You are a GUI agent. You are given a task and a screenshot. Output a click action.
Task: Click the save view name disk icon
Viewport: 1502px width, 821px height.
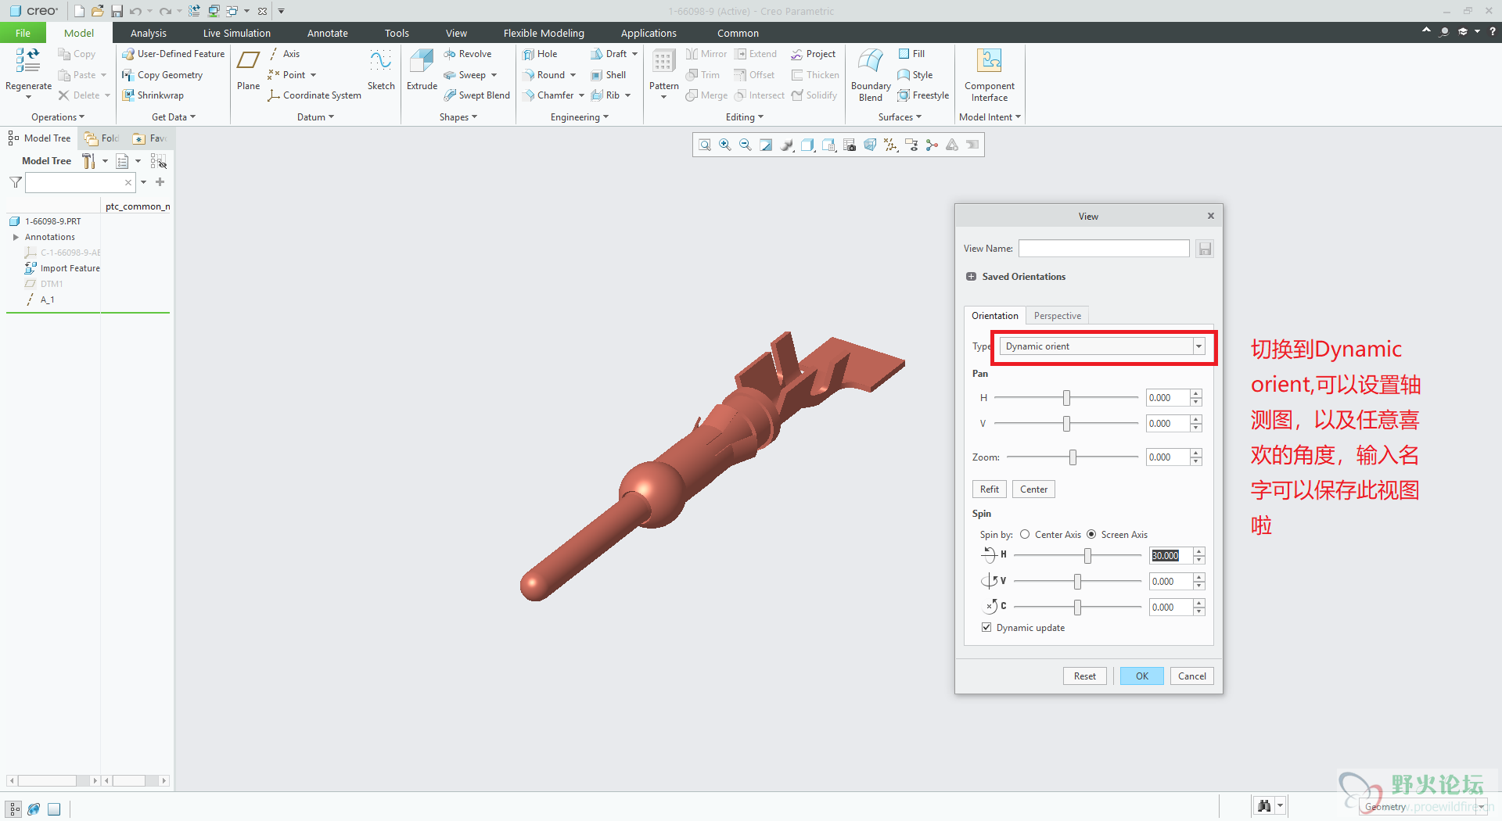pyautogui.click(x=1205, y=249)
